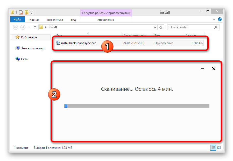
Task: Open the Файл menu
Action: pos(17,20)
